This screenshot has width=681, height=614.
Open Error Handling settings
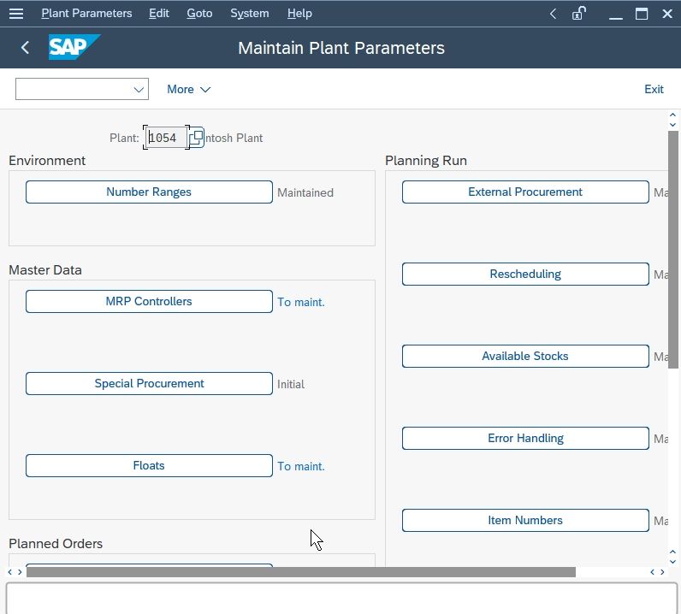525,438
